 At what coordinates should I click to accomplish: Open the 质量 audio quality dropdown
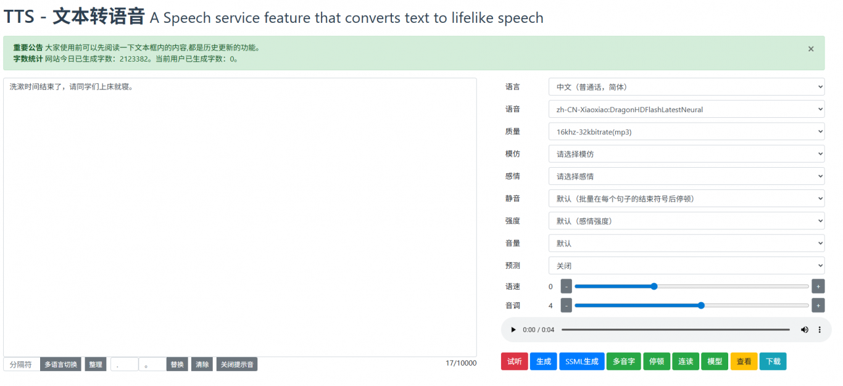pos(686,132)
